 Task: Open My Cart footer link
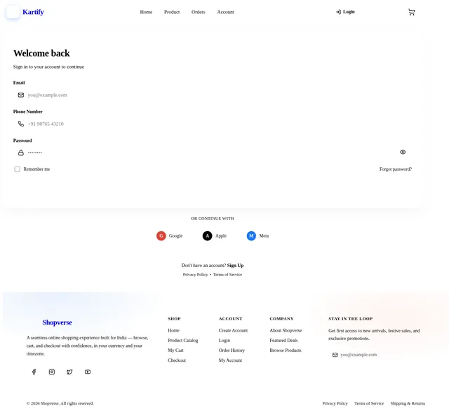coord(175,351)
